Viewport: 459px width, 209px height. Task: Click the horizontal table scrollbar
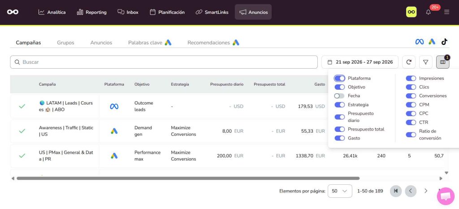click(188, 178)
